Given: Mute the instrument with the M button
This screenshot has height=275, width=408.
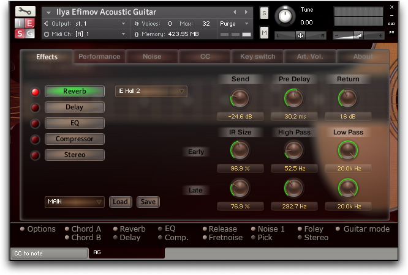Looking at the screenshot, I should (264, 33).
